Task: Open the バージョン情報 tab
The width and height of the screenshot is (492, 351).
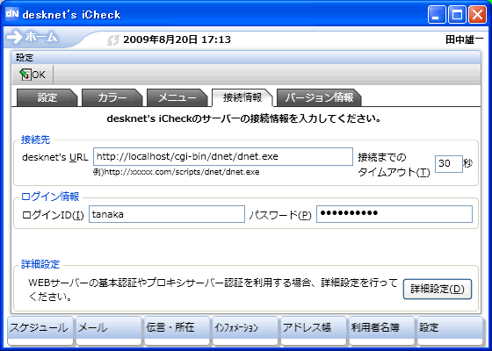Action: tap(319, 97)
